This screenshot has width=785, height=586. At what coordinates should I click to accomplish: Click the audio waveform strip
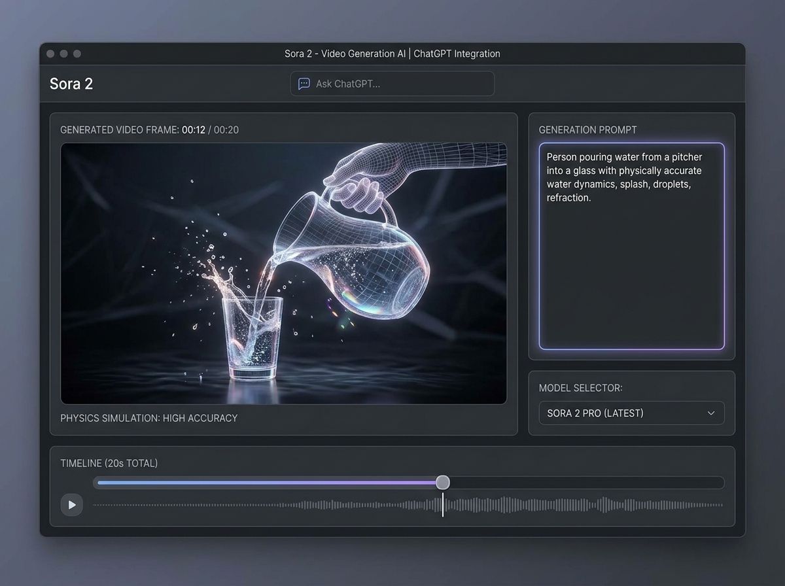(408, 505)
